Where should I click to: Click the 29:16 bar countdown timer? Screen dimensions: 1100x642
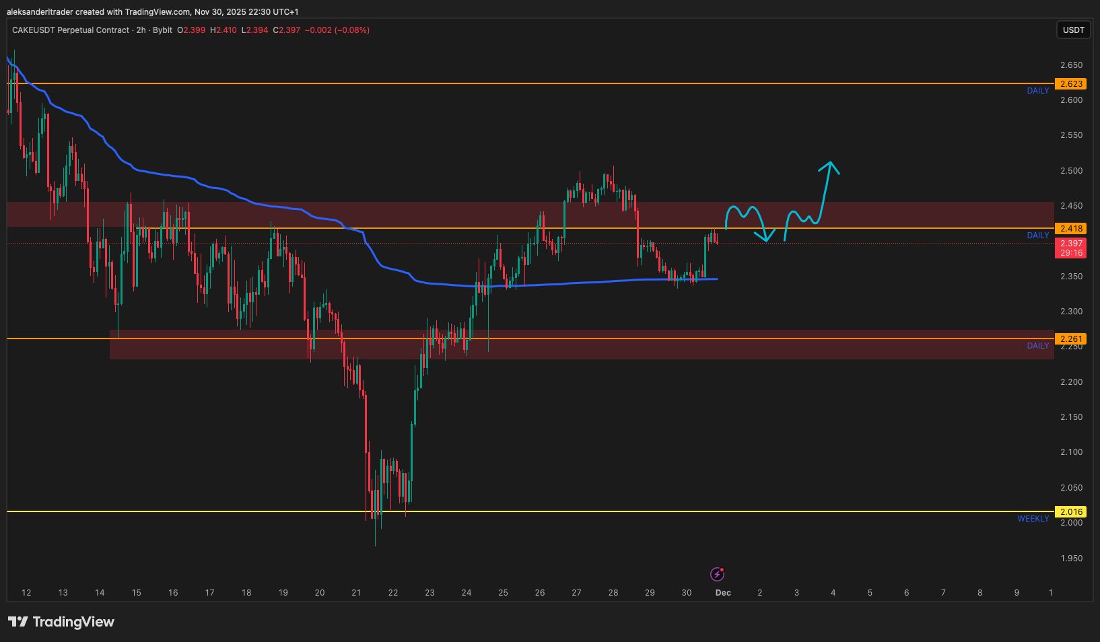(1071, 253)
